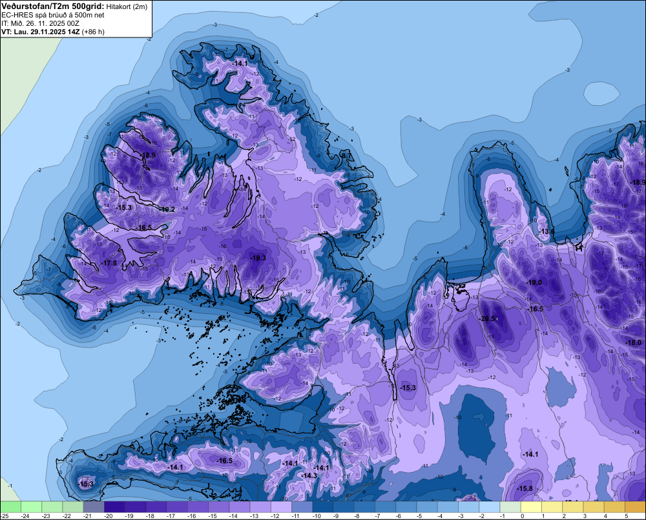Click the -10.2 temperature label on map

coord(167,209)
